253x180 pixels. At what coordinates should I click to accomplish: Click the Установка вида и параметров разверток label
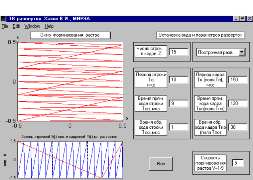click(201, 35)
